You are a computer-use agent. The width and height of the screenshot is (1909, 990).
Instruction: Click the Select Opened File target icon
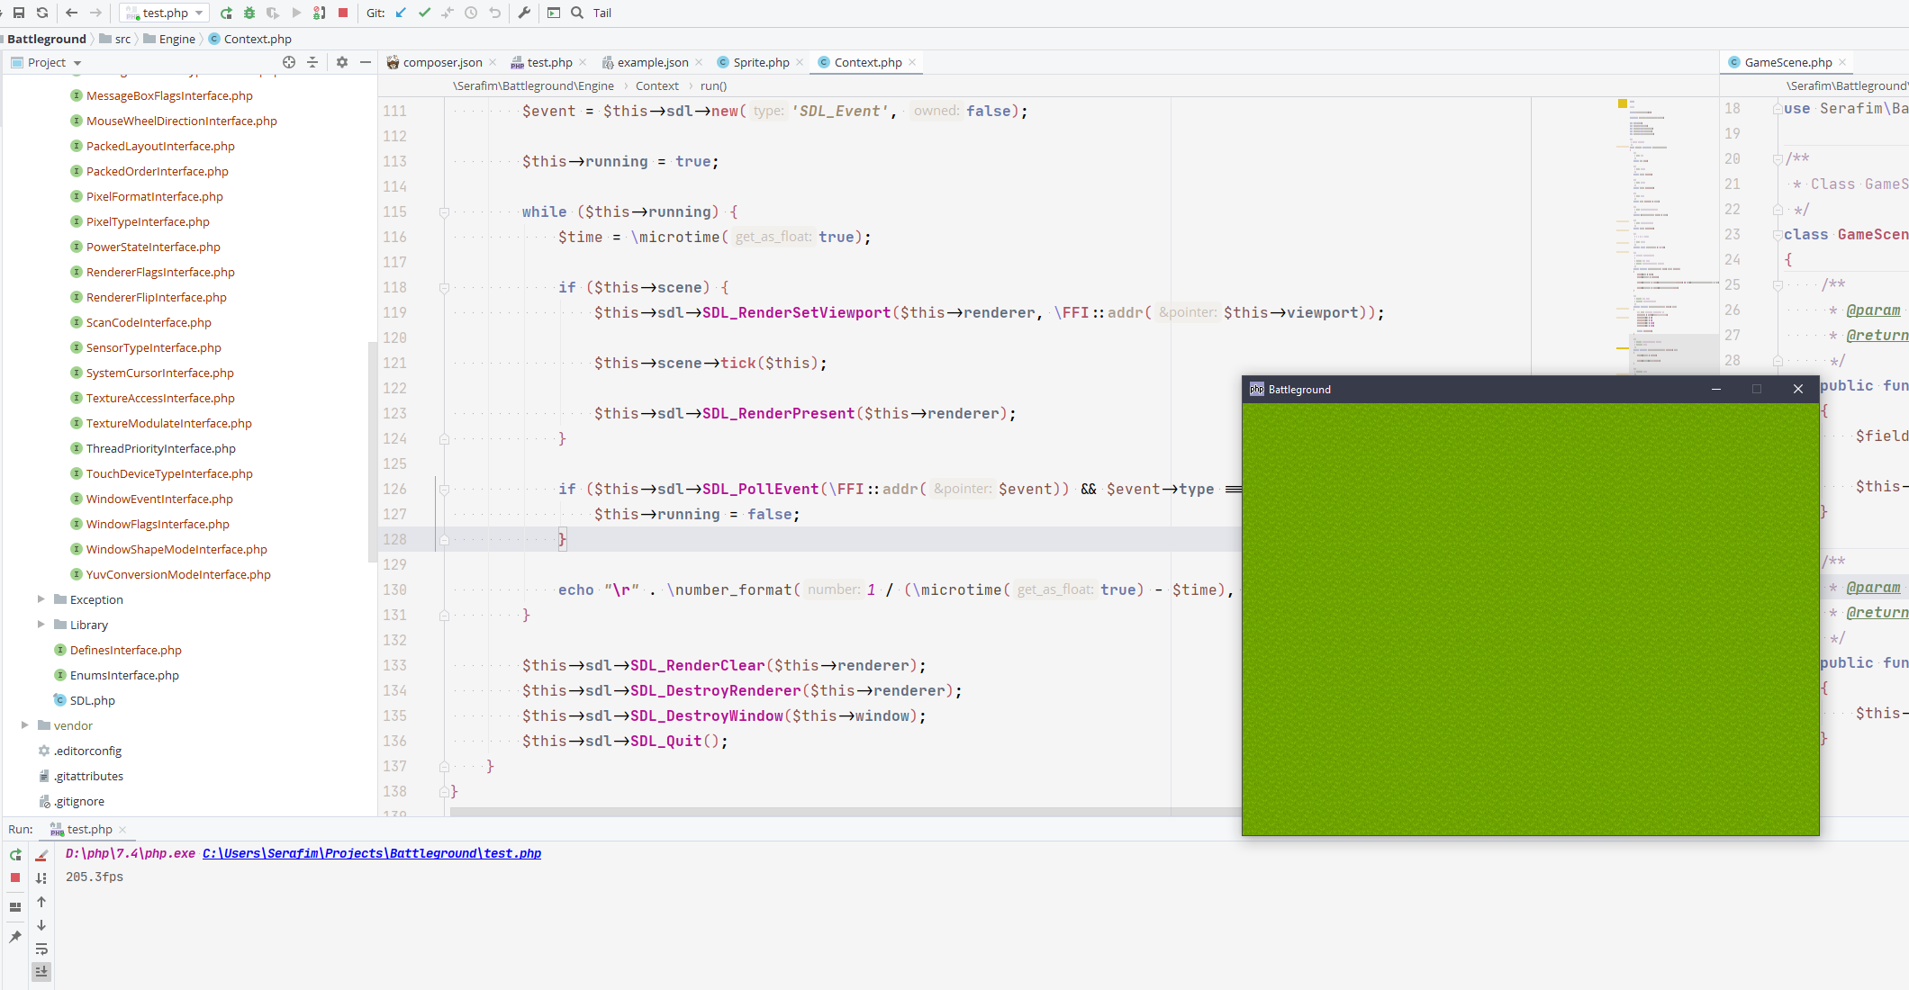coord(289,62)
